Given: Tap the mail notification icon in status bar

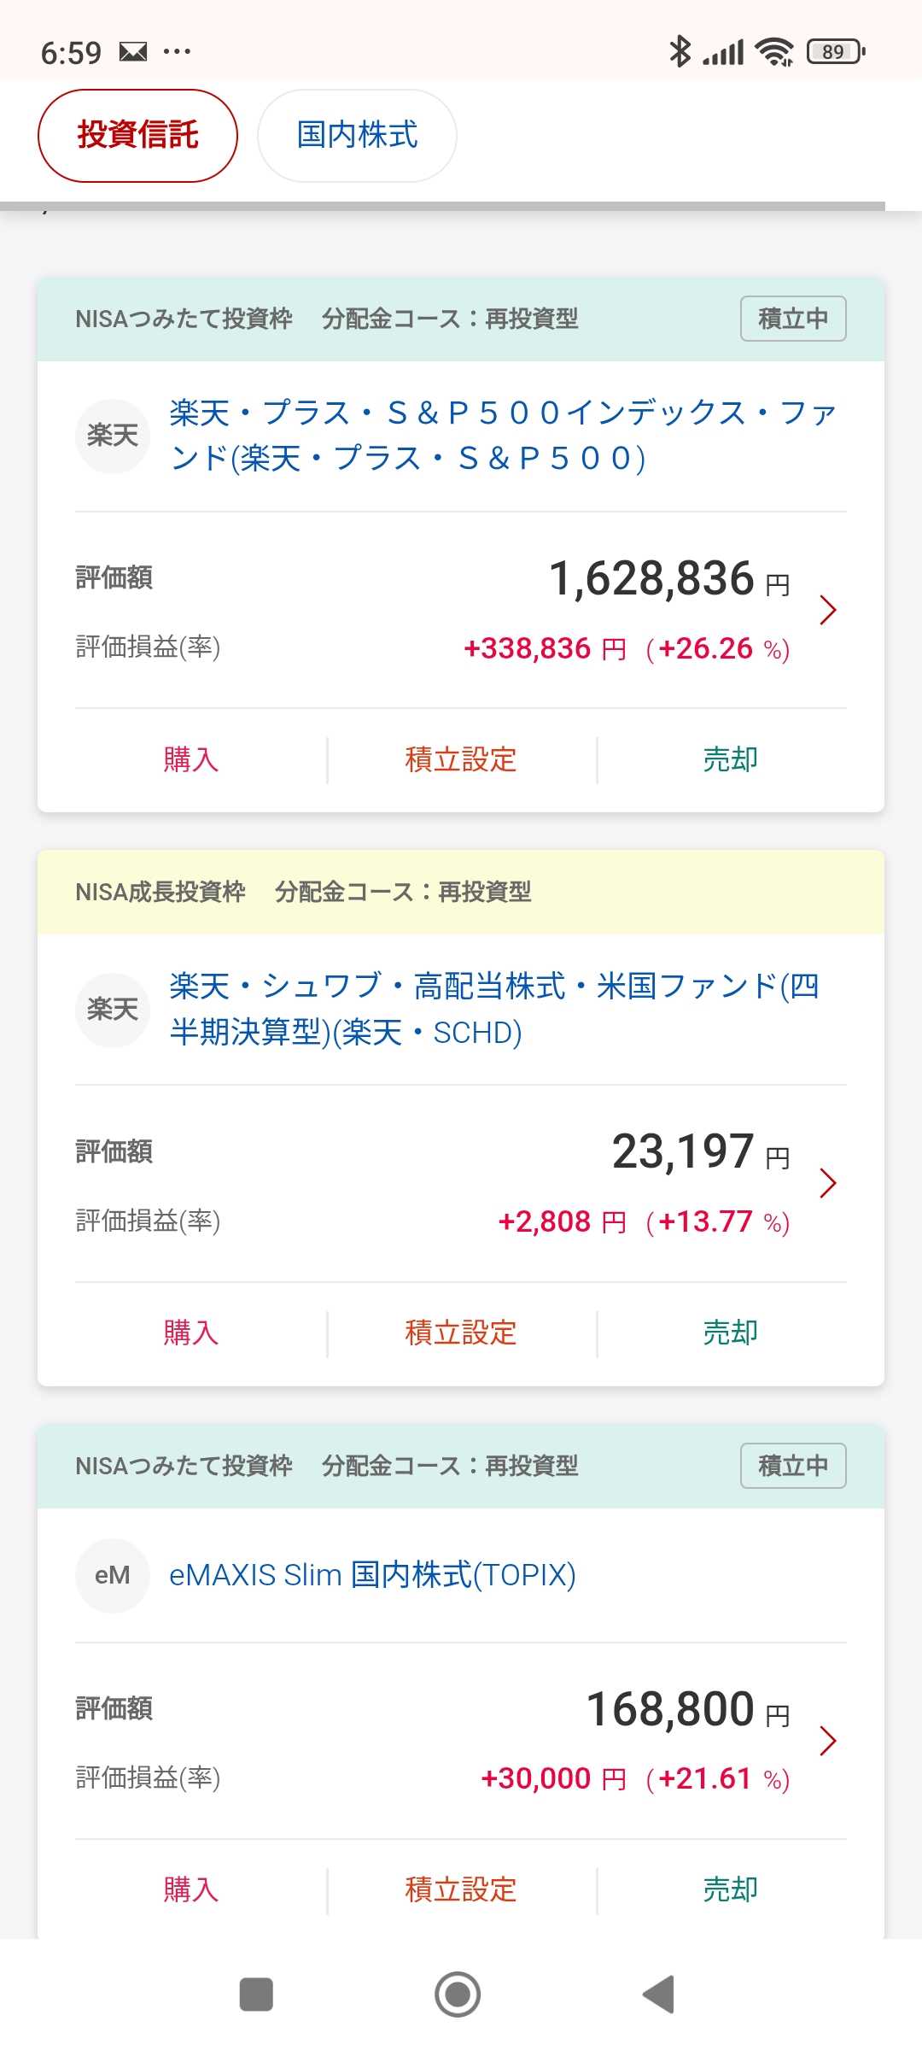Looking at the screenshot, I should coord(133,52).
